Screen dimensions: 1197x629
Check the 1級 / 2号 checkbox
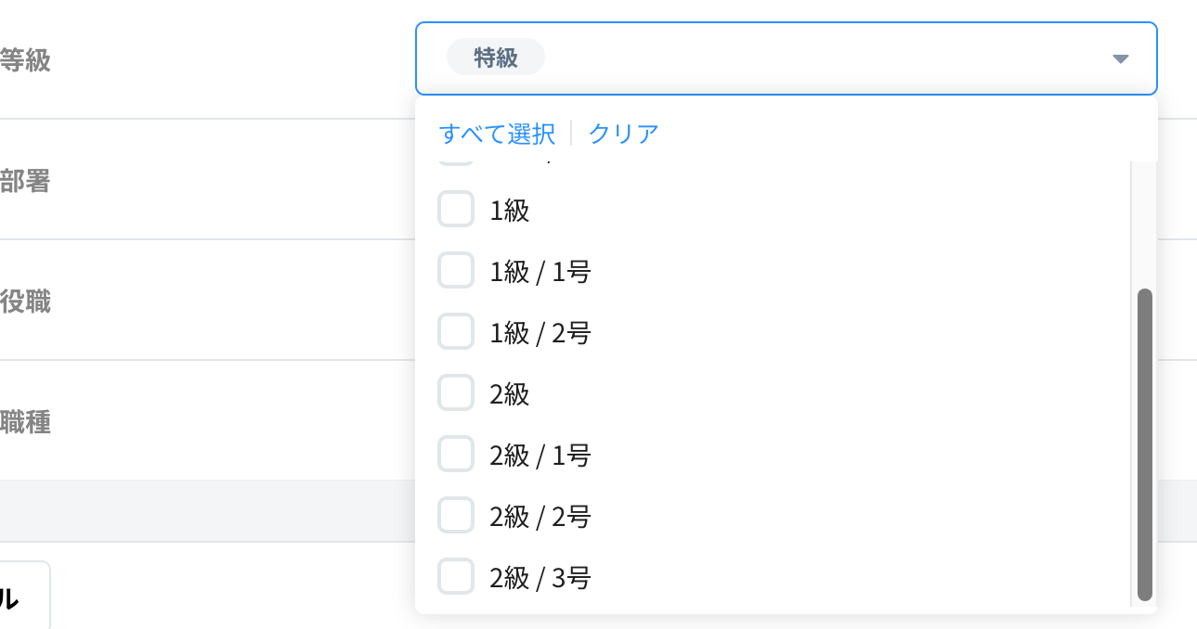click(456, 332)
